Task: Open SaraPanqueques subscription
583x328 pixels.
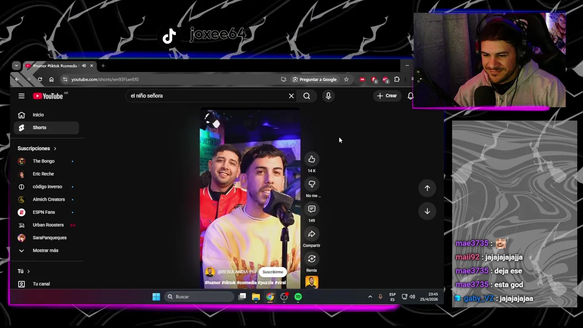Action: coord(46,238)
